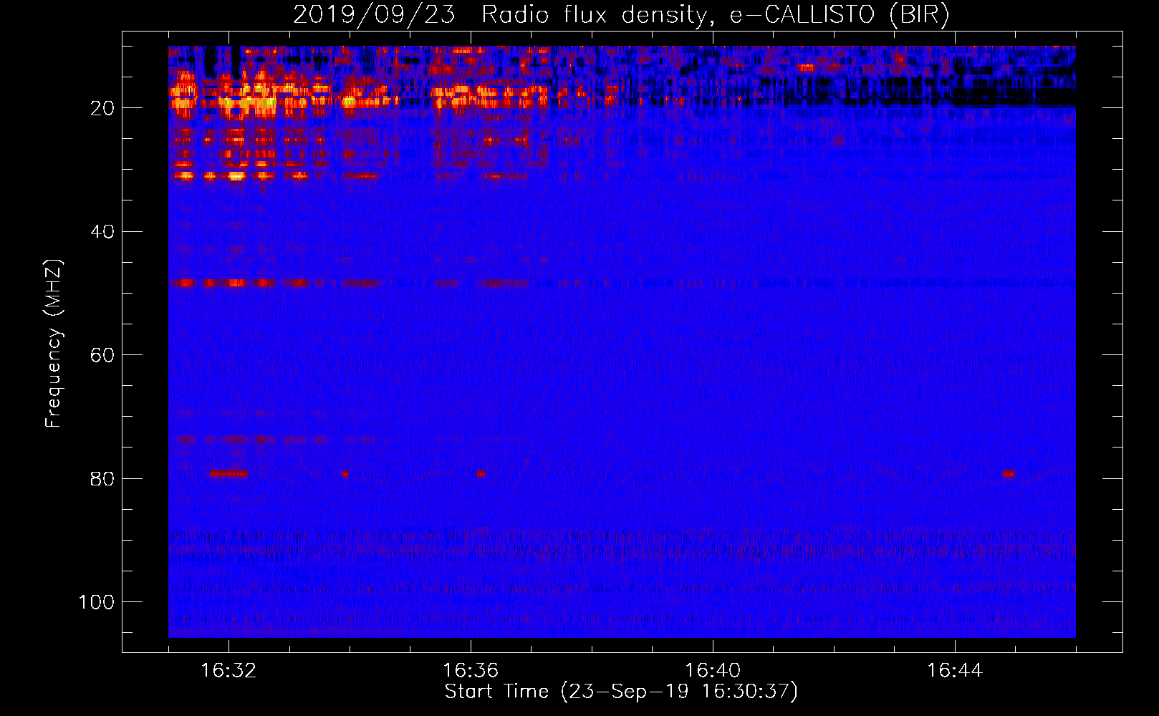The width and height of the screenshot is (1159, 716).
Task: Click the "80" frequency tick label
Action: click(102, 478)
